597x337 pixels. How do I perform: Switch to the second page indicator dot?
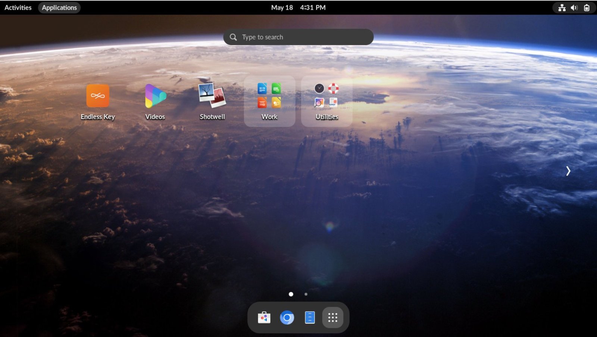tap(306, 294)
